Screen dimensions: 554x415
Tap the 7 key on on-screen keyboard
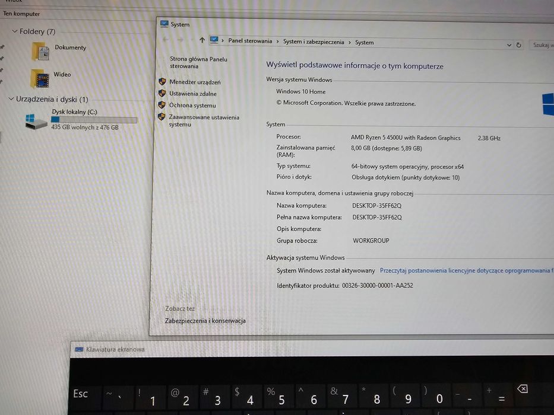coord(341,397)
